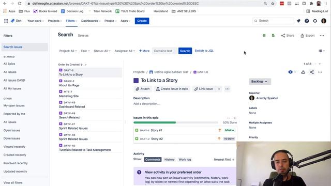Open All Epics starred filter

(9, 64)
